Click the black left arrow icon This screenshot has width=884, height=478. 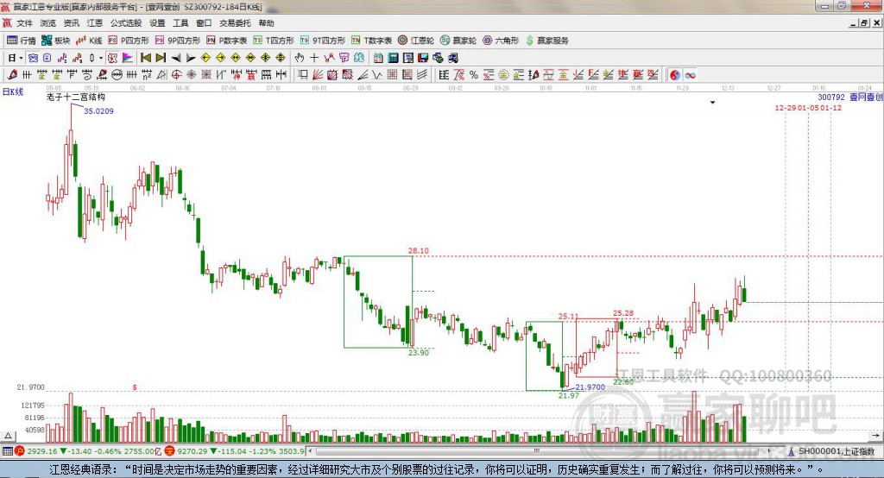[x=176, y=58]
